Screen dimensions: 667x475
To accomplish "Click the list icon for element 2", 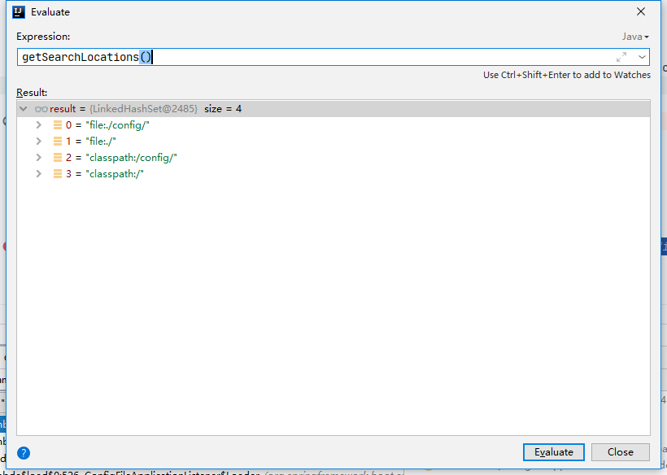I will point(57,158).
